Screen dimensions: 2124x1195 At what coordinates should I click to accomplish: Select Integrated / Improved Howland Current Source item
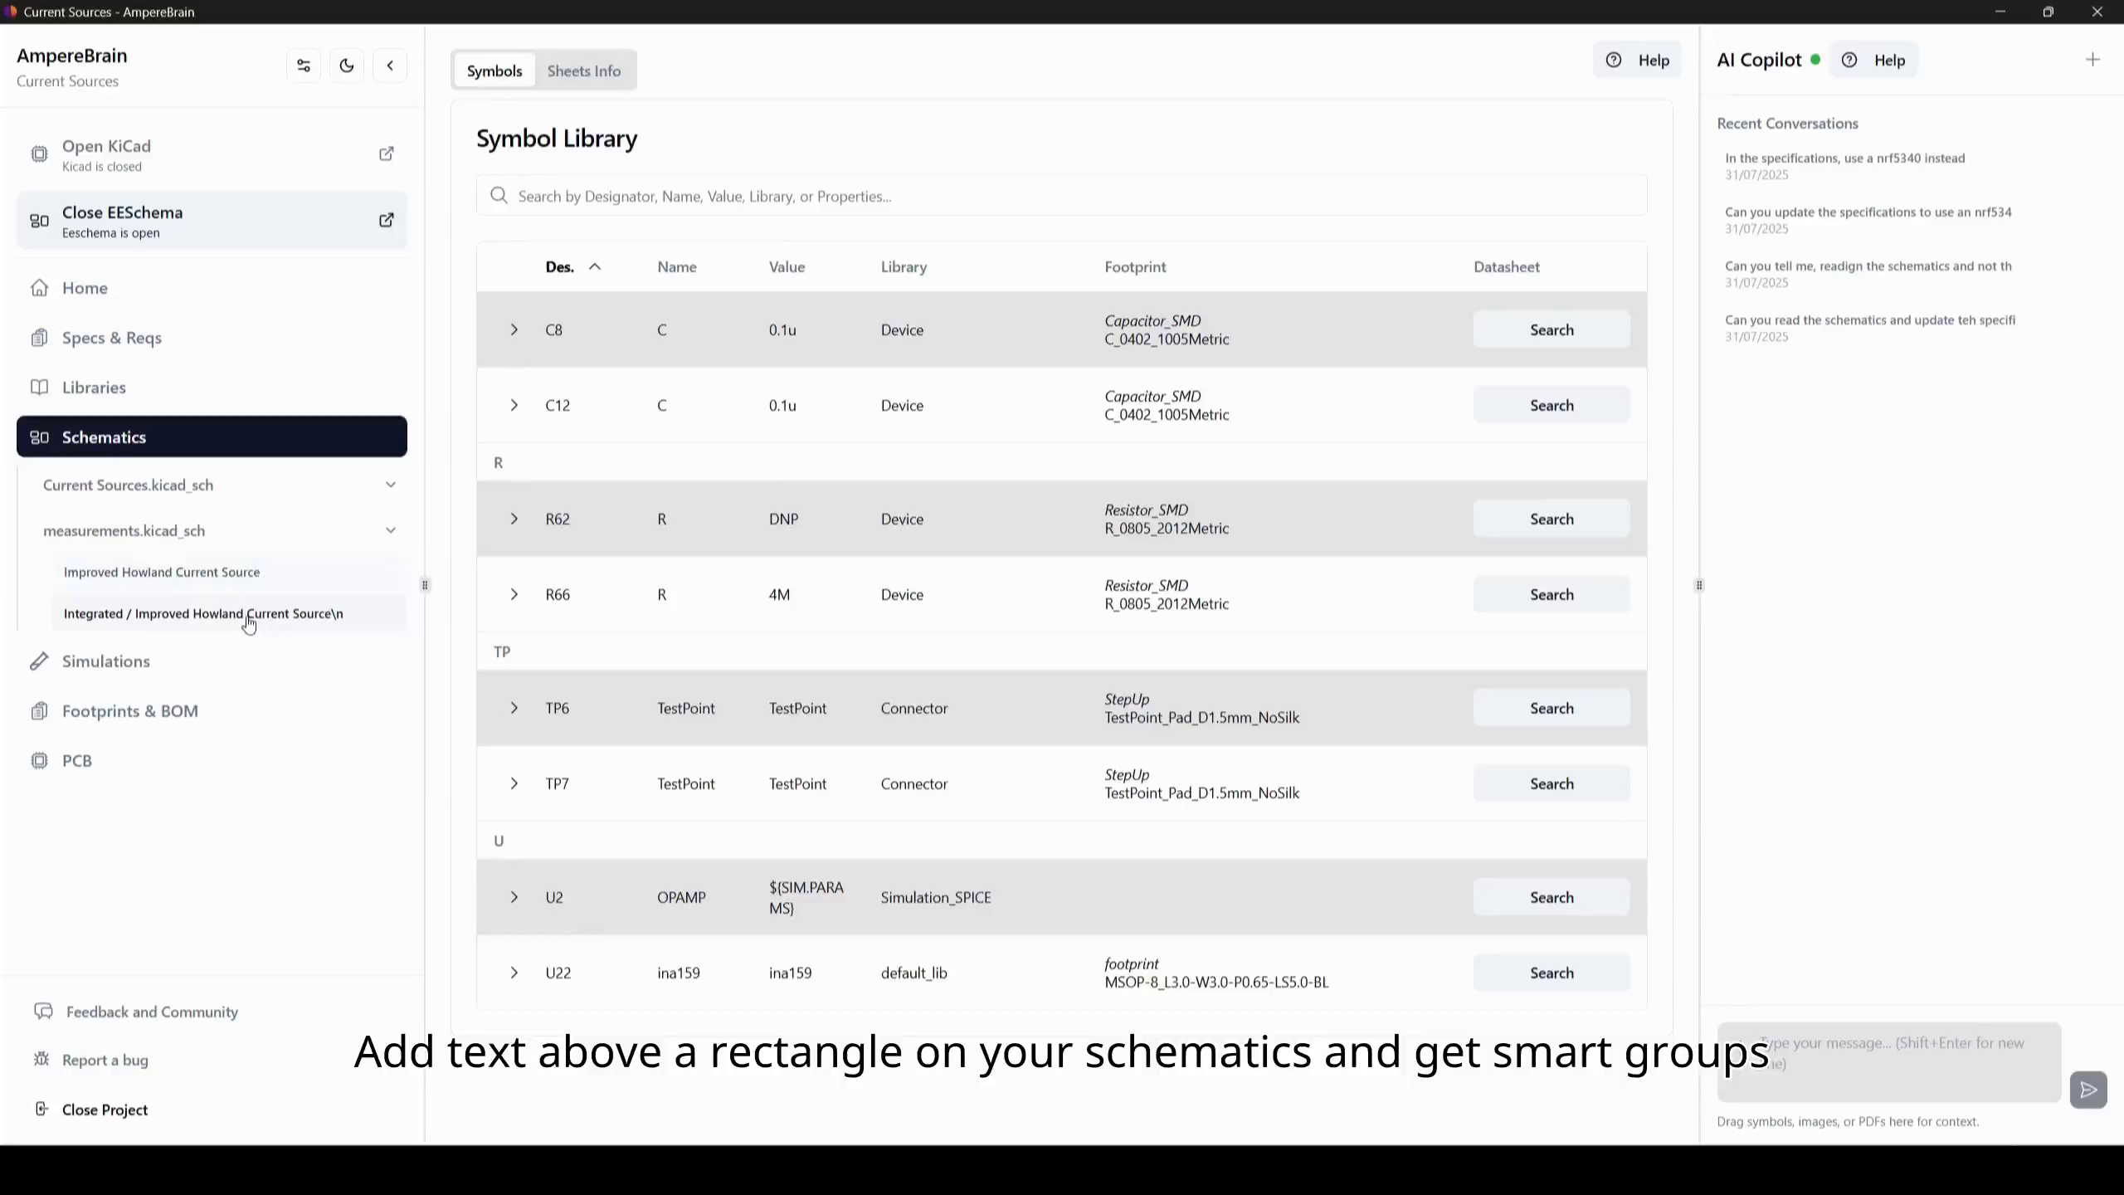click(x=229, y=613)
